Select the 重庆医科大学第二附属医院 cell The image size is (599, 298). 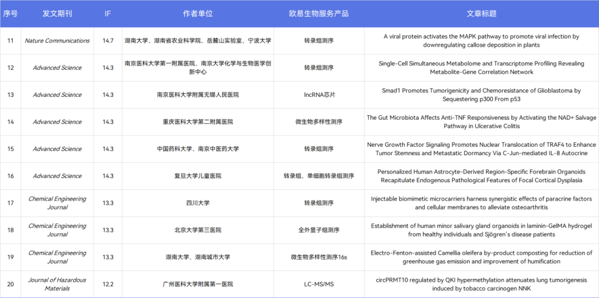tap(198, 122)
